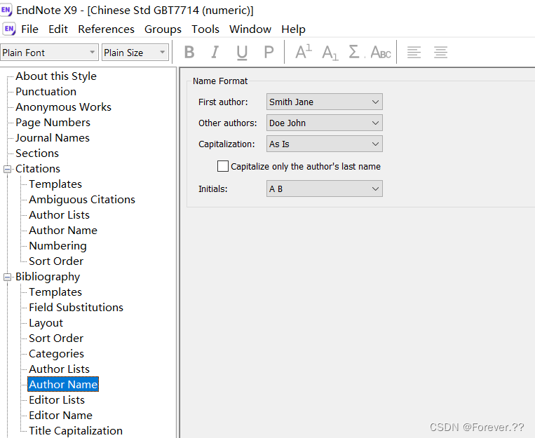Apply Plain text formatting (P icon)
Viewport: 535px width, 438px height.
[269, 53]
